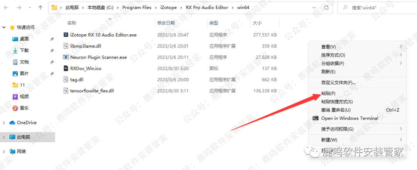Open the 排序方式(O) submenu
The height and width of the screenshot is (170, 417).
pos(357,55)
